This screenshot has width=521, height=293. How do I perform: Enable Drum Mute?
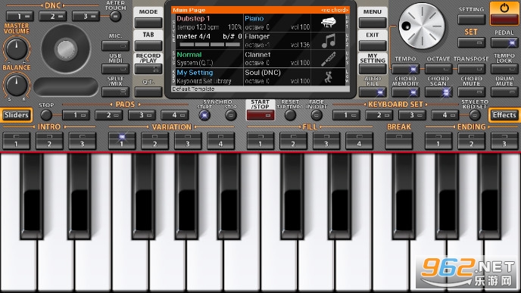[504, 92]
